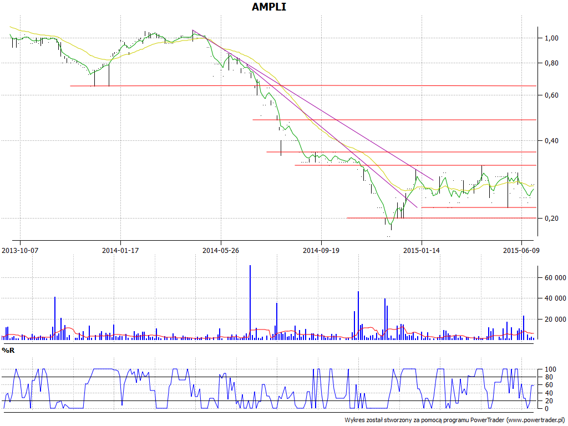
Task: Select the 2015-06-09 date label
Action: (x=521, y=250)
